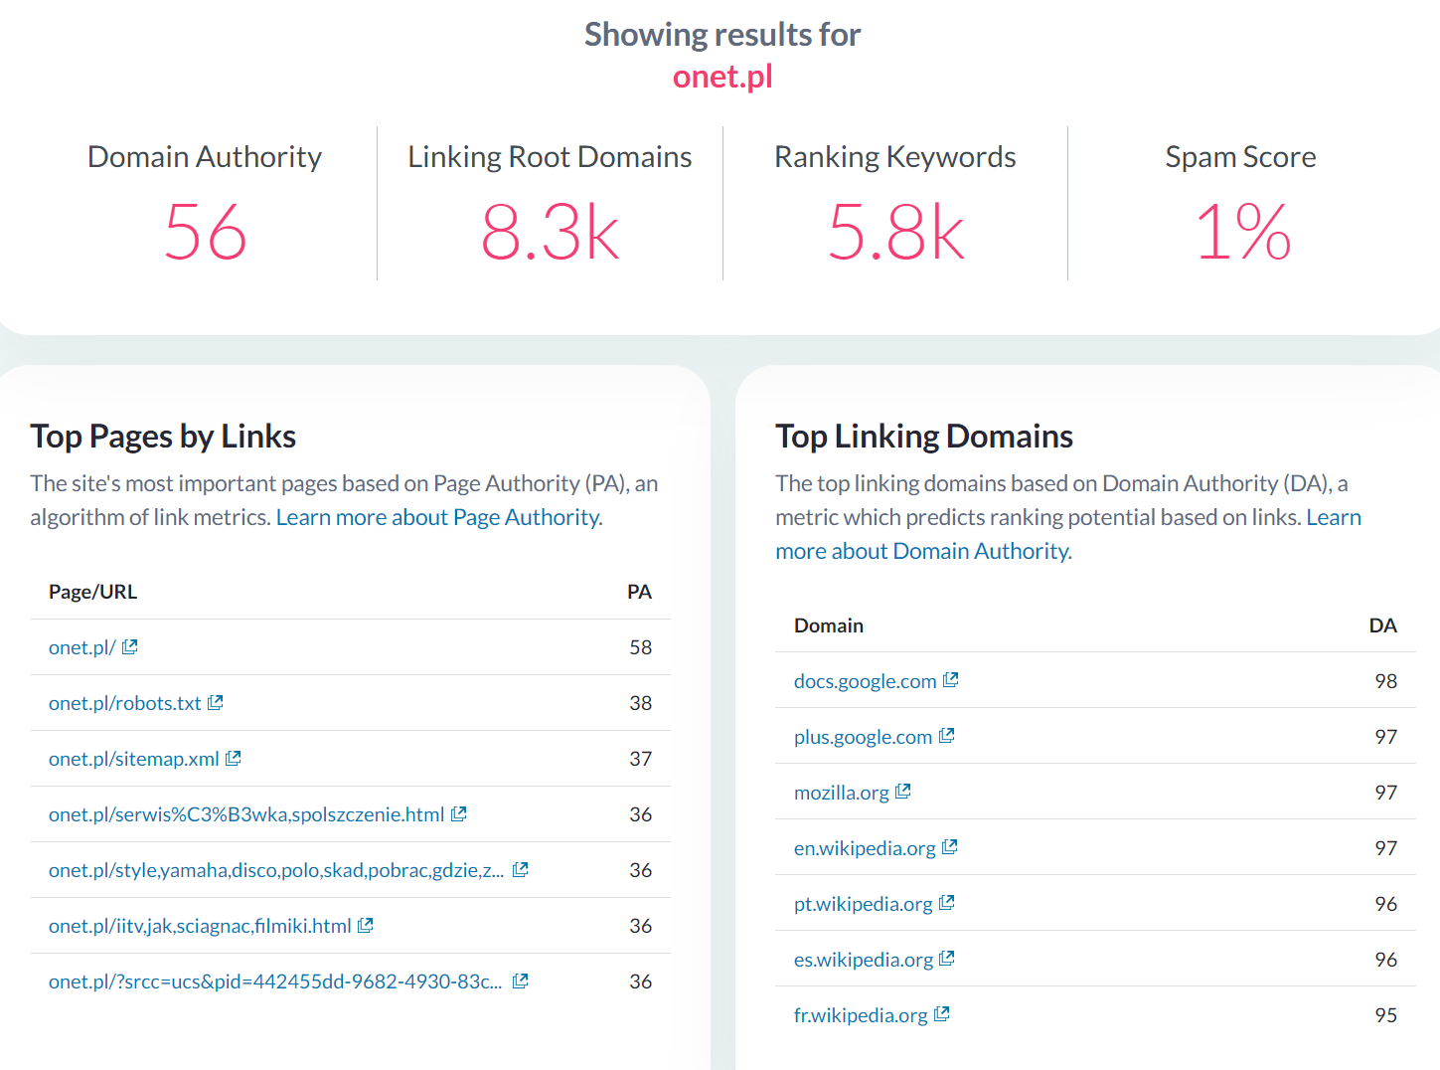Click external icon for yamaha disco polo page
This screenshot has height=1070, width=1440.
(520, 869)
